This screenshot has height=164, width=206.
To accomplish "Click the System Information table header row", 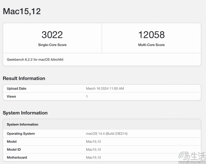I will point(23,124).
